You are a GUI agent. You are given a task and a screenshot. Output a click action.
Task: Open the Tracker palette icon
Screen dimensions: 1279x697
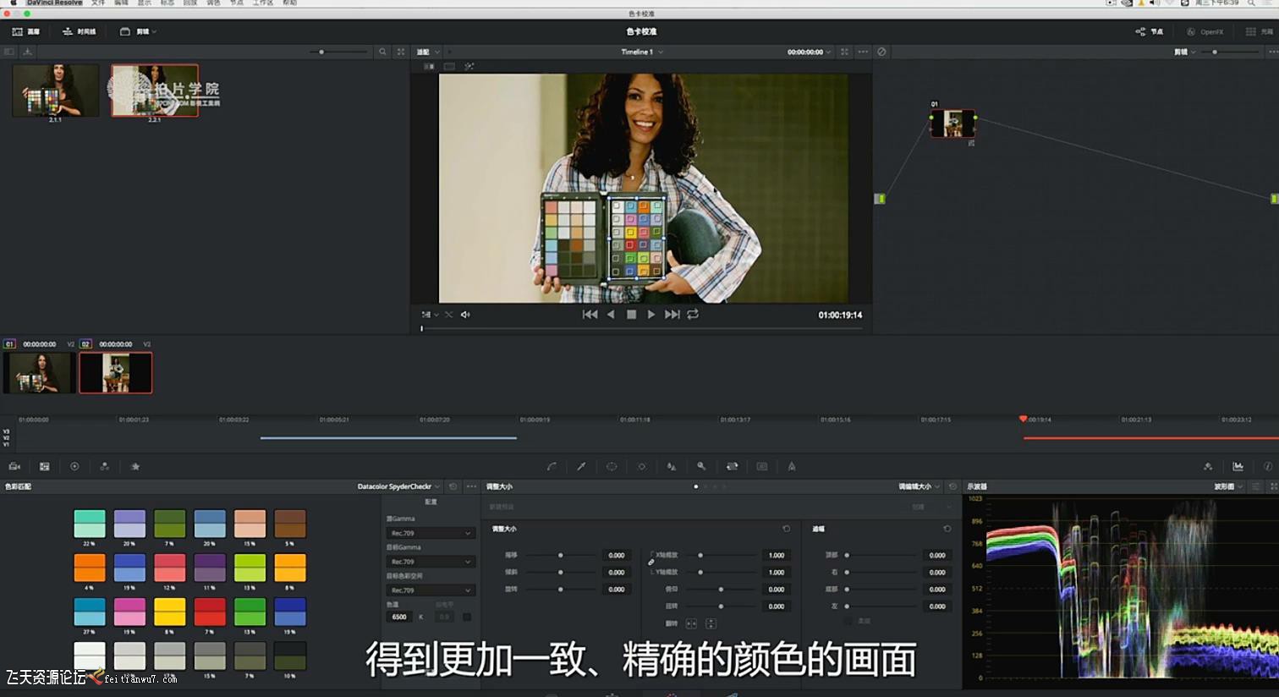pos(641,466)
